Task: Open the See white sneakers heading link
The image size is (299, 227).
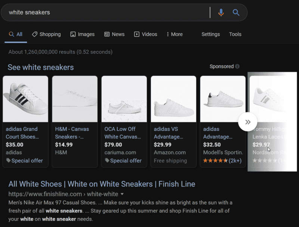Action: (x=41, y=67)
